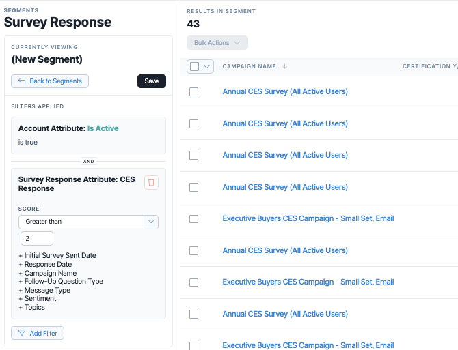Check the first Executive Buyers CES Campaign row
The width and height of the screenshot is (458, 350).
[194, 219]
